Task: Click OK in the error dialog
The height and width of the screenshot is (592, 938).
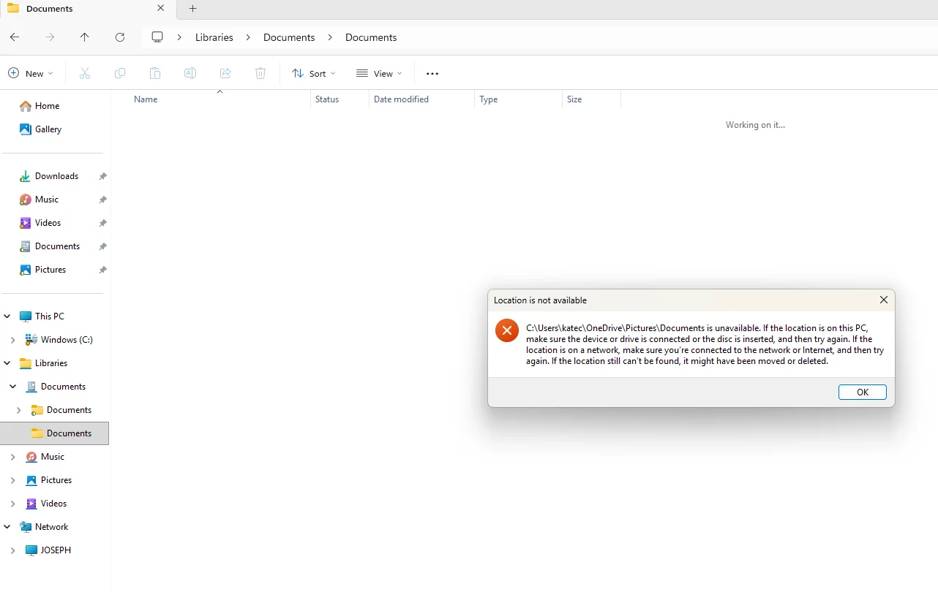Action: [863, 392]
